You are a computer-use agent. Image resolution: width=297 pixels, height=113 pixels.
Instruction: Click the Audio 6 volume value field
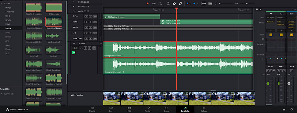click(75, 48)
